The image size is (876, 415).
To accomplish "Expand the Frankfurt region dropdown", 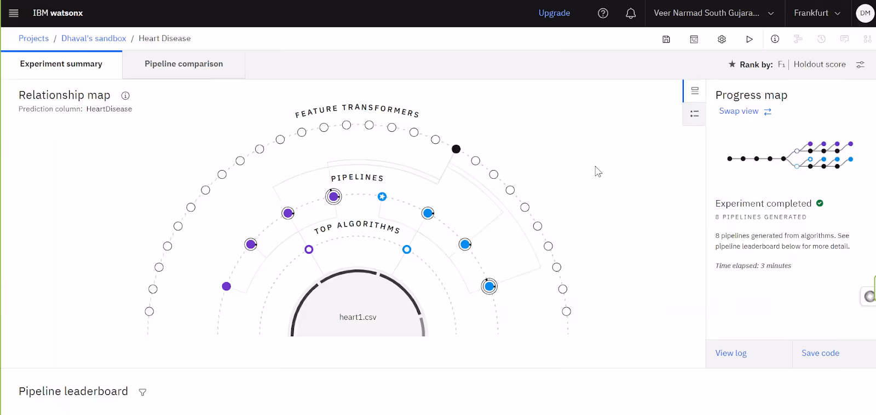I will click(817, 13).
